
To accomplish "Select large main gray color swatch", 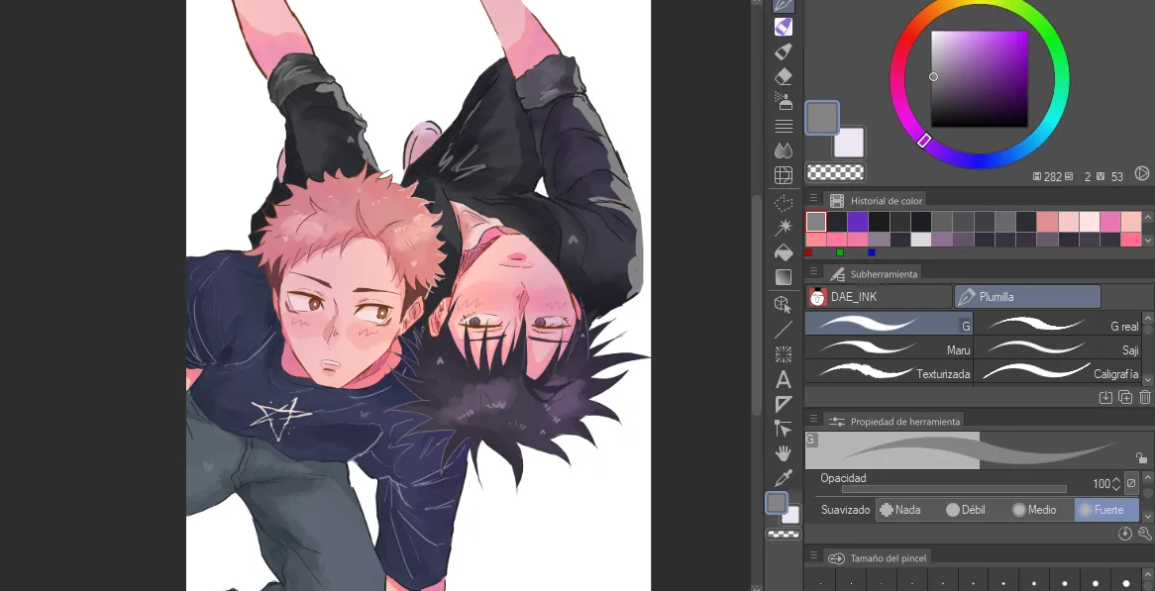I will 822,118.
